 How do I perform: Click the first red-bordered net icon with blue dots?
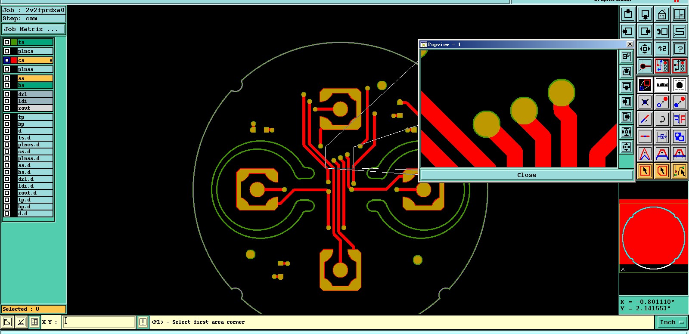point(662,66)
